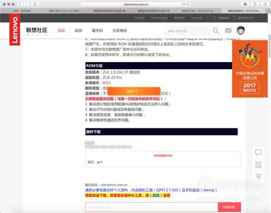This screenshot has height=213, width=271.
Task: Open messages with the envelope icon
Action: tap(228, 31)
